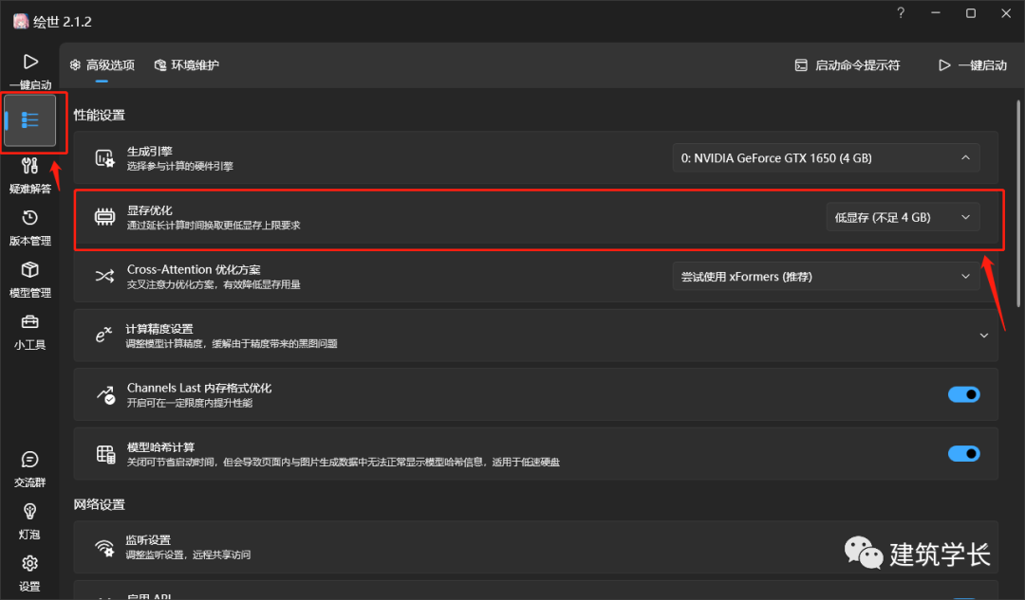
Task: Change the xFormers 优化方案 selection
Action: 826,276
